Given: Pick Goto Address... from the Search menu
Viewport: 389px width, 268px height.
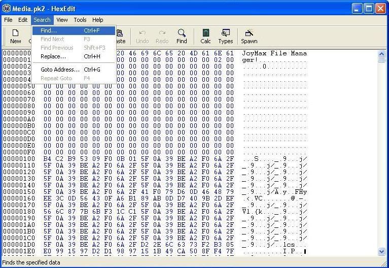Looking at the screenshot, I should [60, 70].
